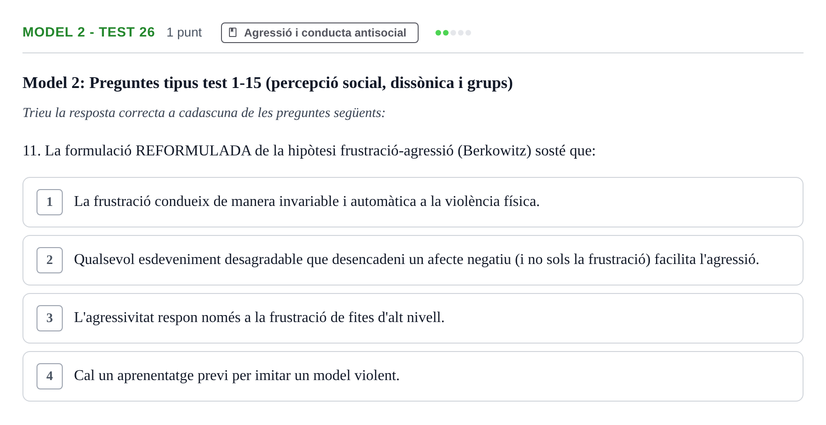The width and height of the screenshot is (826, 425).
Task: Click the 'Trieu la resposta correcta' instruction
Action: pos(204,113)
